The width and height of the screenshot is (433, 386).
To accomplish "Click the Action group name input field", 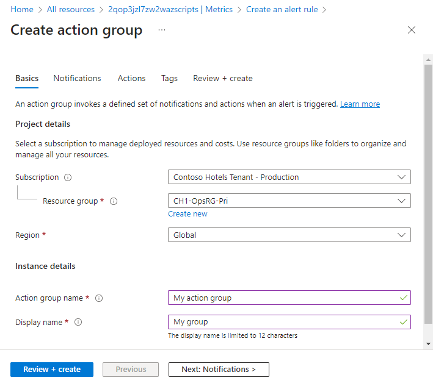I will click(284, 298).
